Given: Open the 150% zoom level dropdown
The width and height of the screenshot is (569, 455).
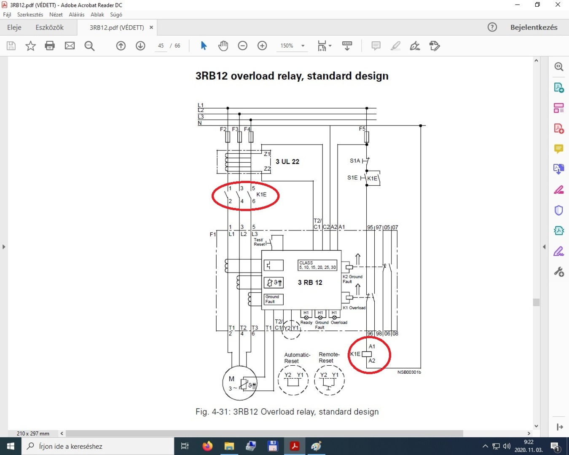Looking at the screenshot, I should tap(303, 45).
